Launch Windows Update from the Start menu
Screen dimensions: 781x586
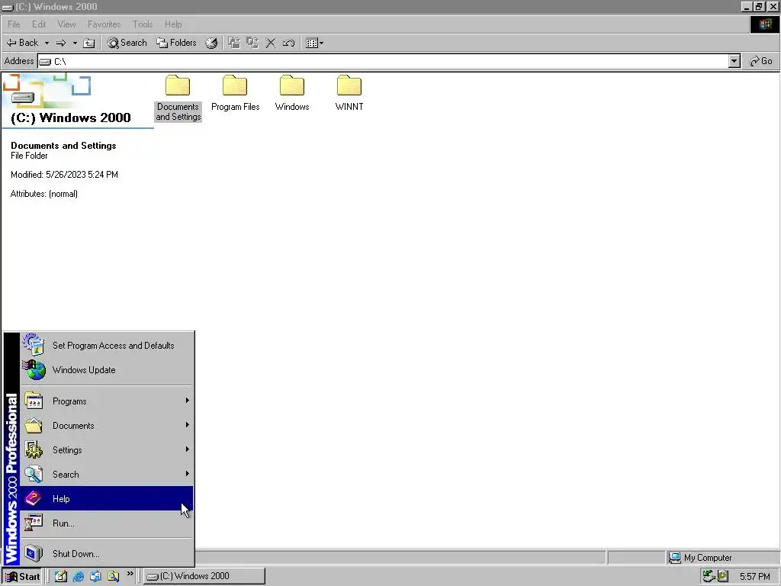(x=107, y=370)
